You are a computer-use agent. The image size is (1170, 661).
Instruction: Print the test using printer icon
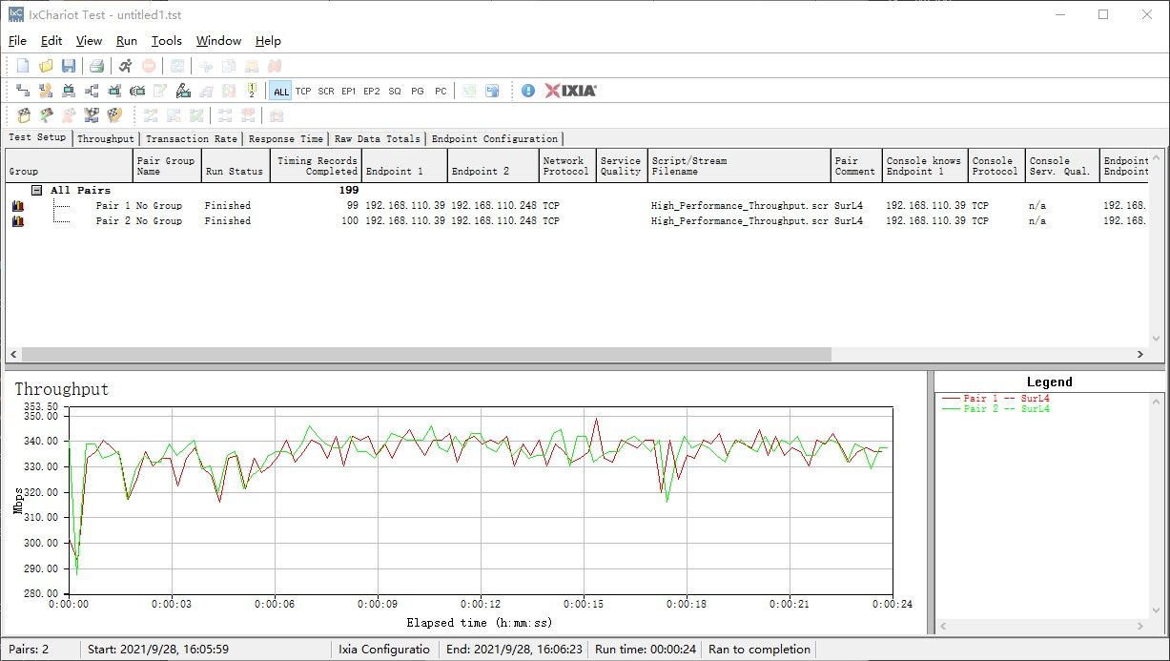pyautogui.click(x=96, y=66)
